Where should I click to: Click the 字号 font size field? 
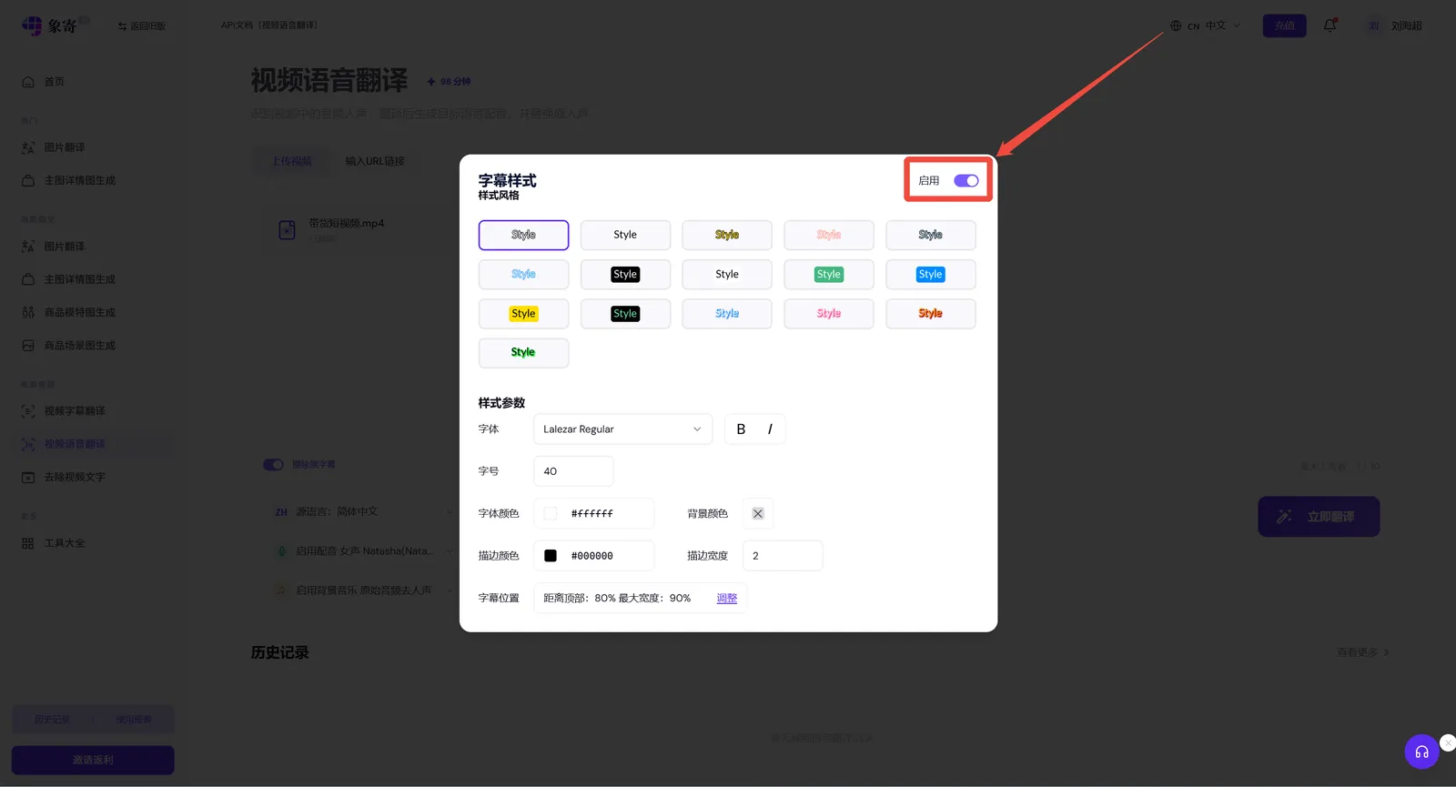(573, 471)
